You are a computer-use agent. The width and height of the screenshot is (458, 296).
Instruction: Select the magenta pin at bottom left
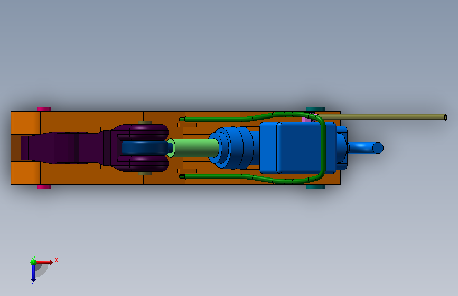pos(44,187)
